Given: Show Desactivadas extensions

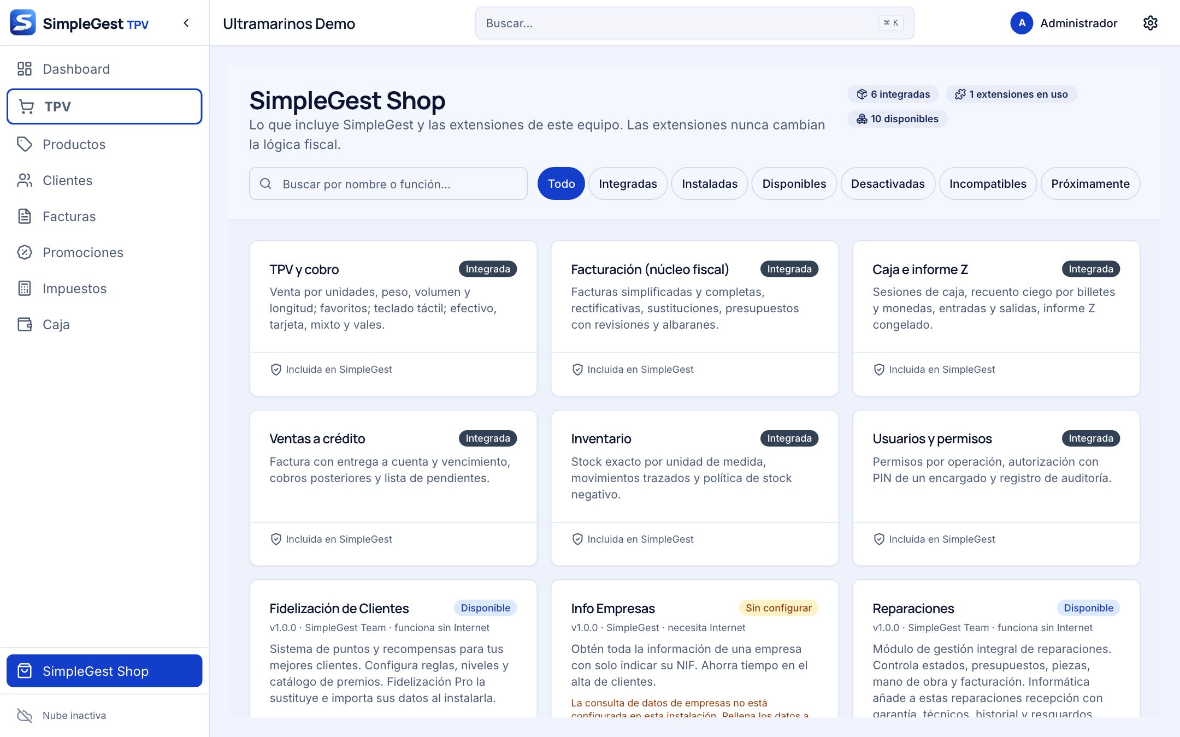Looking at the screenshot, I should pyautogui.click(x=888, y=183).
